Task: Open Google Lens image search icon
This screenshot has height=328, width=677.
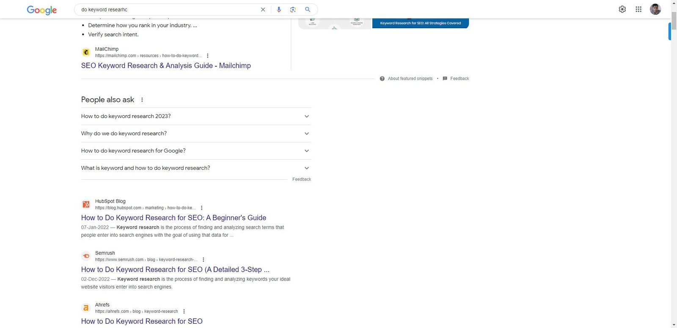Action: pyautogui.click(x=293, y=9)
